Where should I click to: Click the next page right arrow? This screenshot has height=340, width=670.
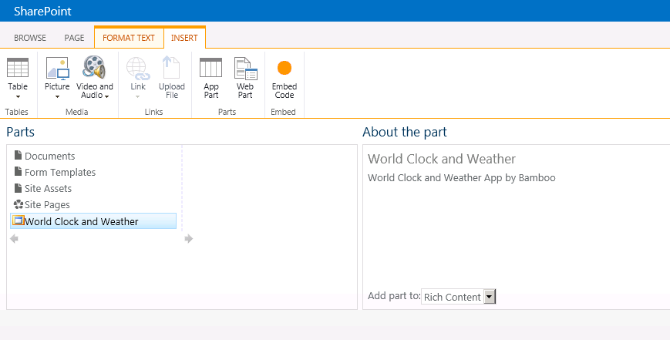(189, 239)
